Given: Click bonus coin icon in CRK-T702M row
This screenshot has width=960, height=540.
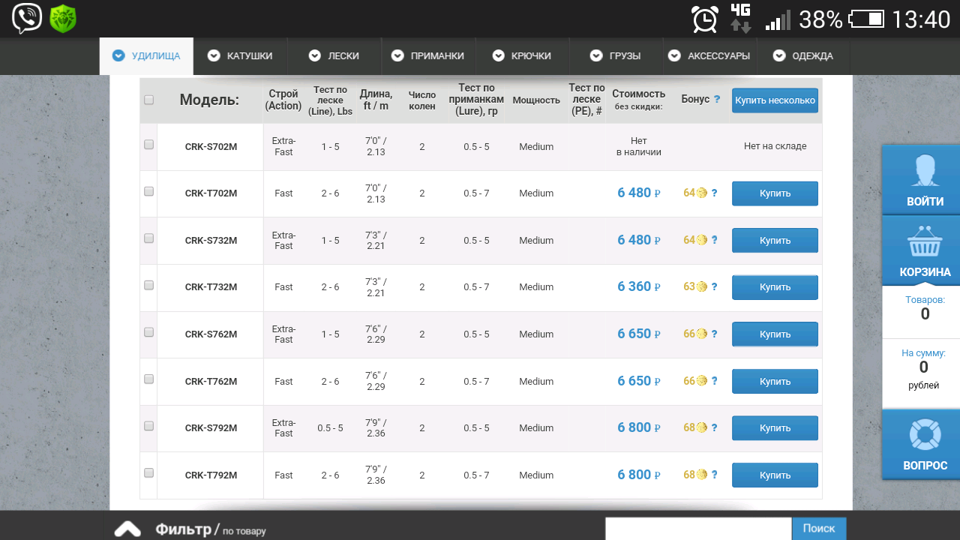Looking at the screenshot, I should pyautogui.click(x=702, y=193).
